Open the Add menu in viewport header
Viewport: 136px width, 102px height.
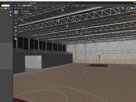[x=37, y=8]
